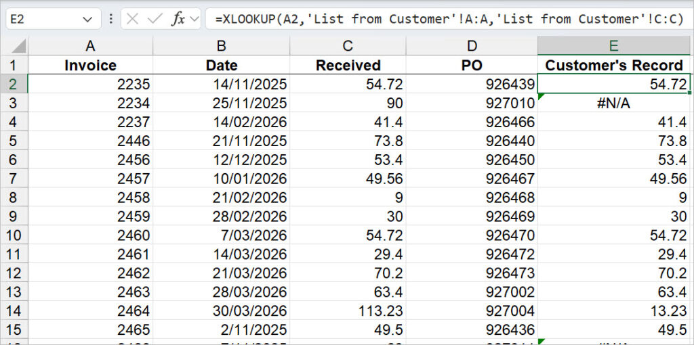This screenshot has height=345, width=694.
Task: Select row 8 header
Action: point(14,197)
